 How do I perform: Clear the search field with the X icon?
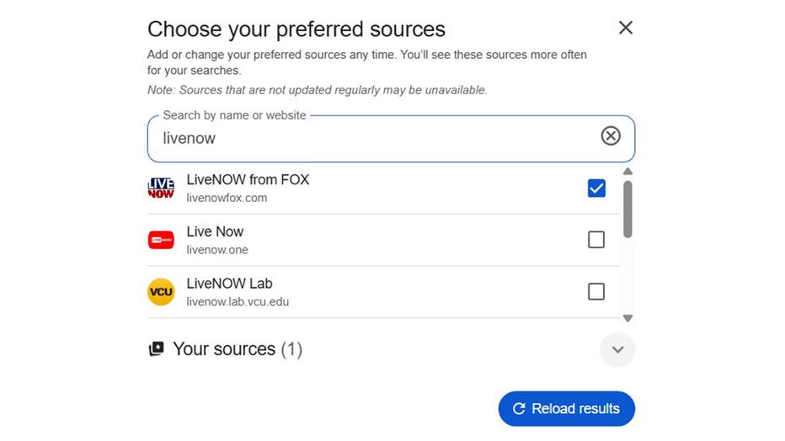point(611,135)
